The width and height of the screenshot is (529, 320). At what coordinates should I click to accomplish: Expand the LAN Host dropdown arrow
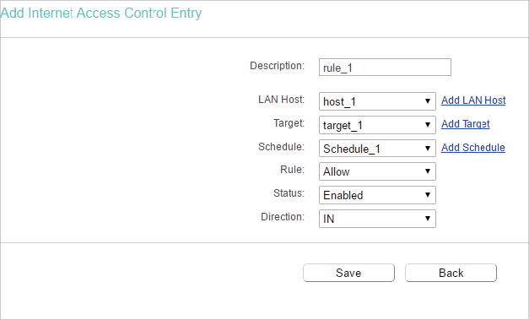click(428, 101)
